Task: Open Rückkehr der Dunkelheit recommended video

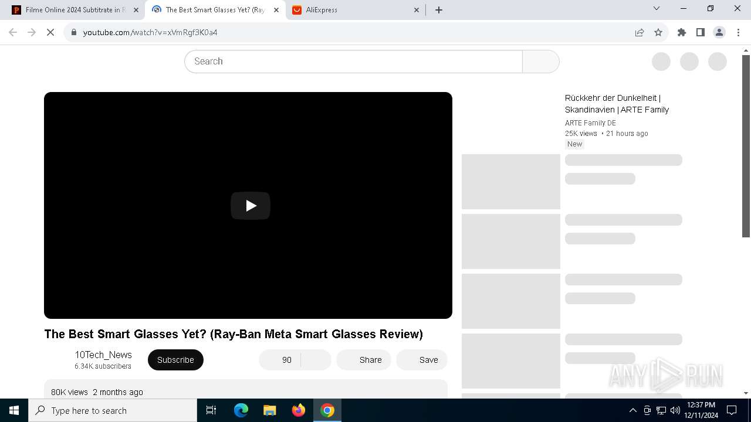Action: pos(617,104)
